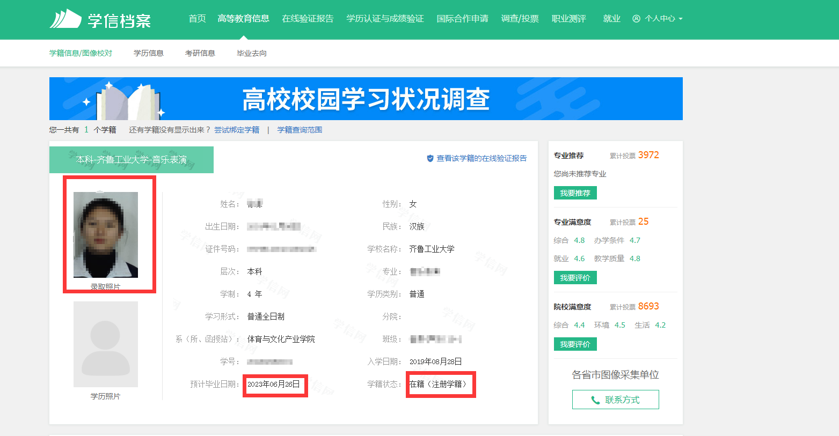
Task: Click 我要评价 under 院校满意度
Action: (x=575, y=344)
